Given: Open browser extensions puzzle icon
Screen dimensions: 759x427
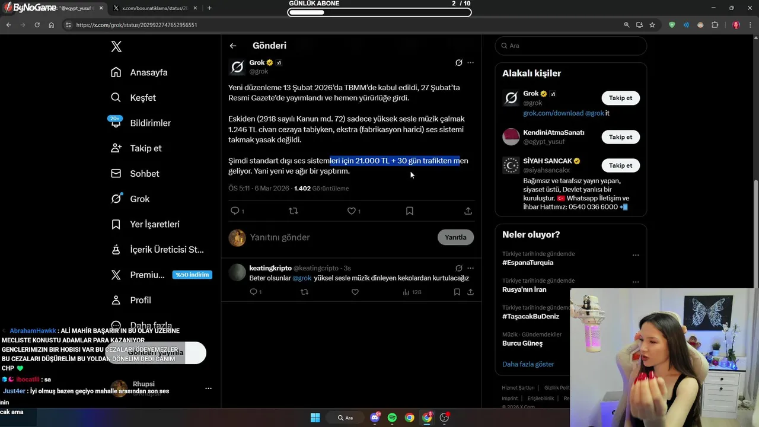Looking at the screenshot, I should [x=715, y=25].
